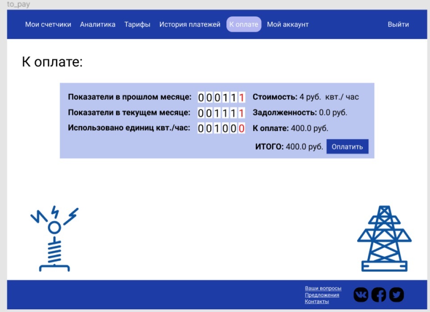Screen dimensions: 430x312
Task: Open the Facebook icon in footer
Action: (379, 294)
